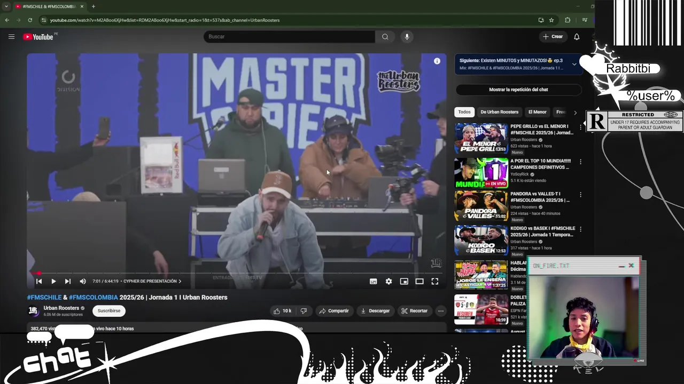The image size is (684, 384).
Task: Click the address bar URL
Action: pos(165,20)
